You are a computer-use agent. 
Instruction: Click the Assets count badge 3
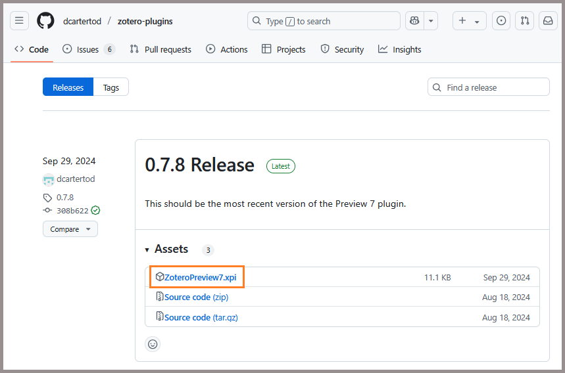coord(208,250)
